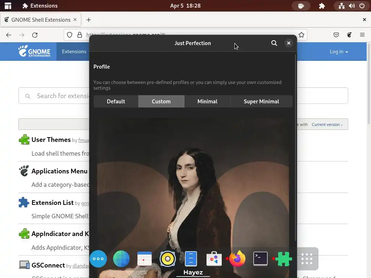
Task: Go back in browser history
Action: [9, 35]
